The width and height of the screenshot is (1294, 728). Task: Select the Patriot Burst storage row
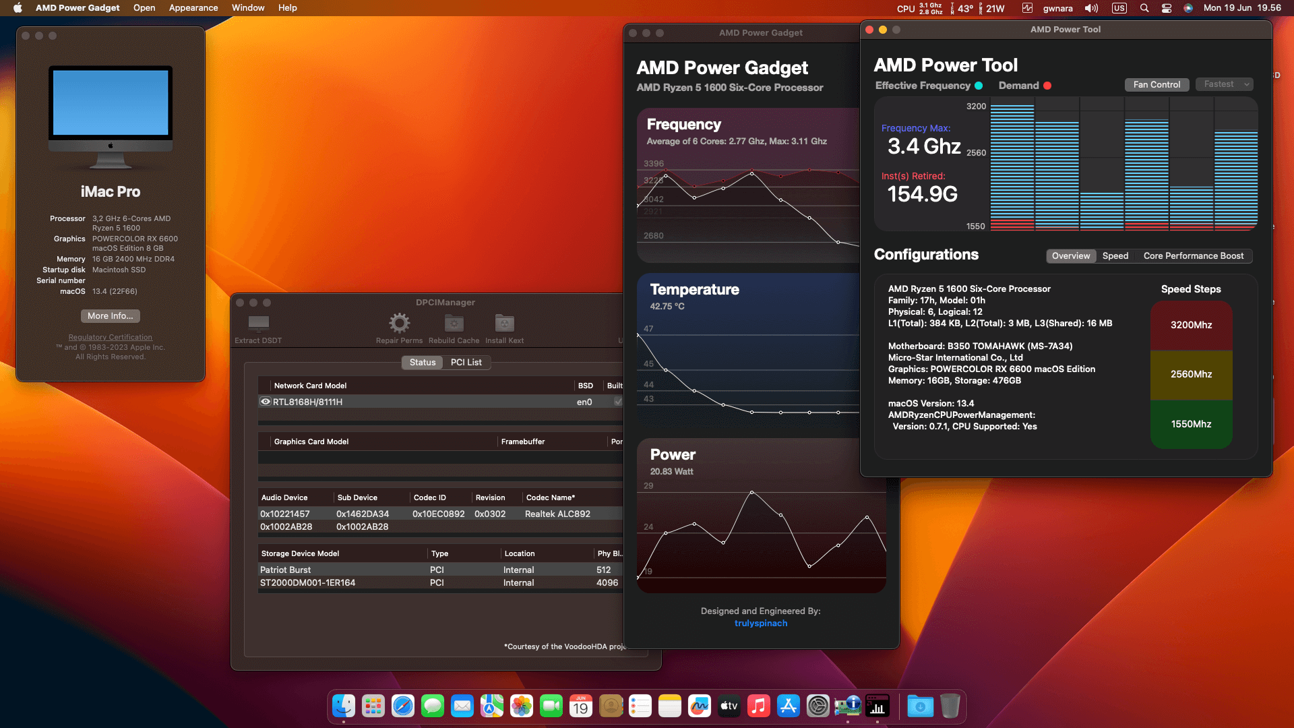click(441, 570)
